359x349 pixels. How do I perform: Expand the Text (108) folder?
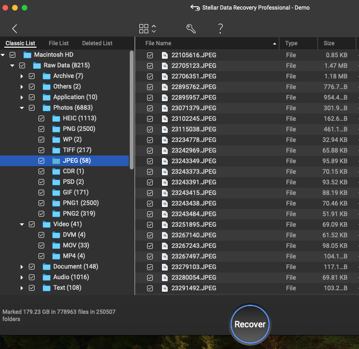point(22,288)
